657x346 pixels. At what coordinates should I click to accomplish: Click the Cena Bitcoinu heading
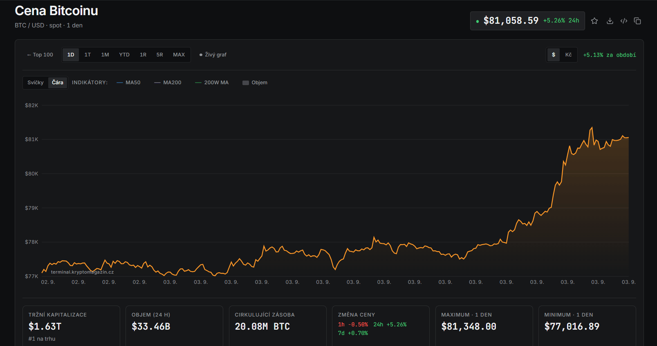pos(56,11)
